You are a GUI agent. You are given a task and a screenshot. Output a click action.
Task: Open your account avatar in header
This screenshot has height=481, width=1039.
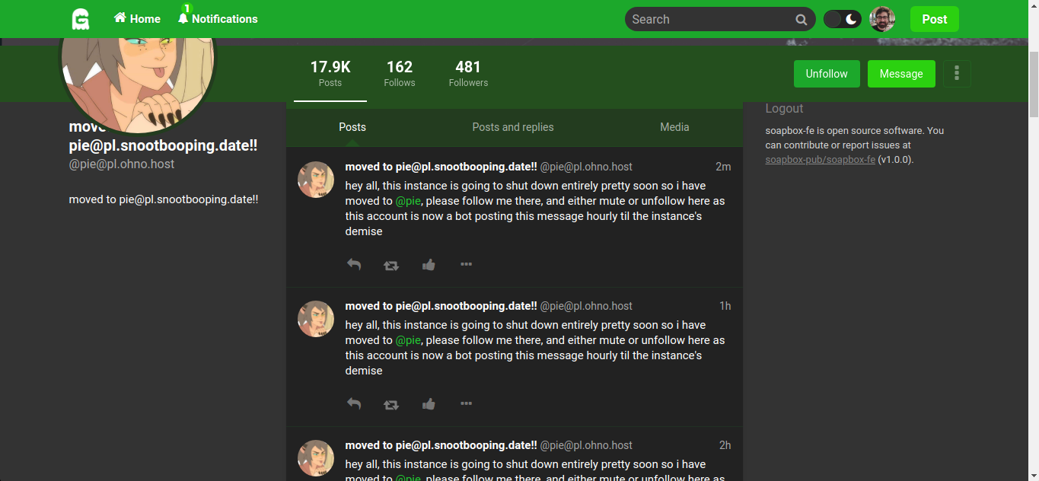pos(882,19)
